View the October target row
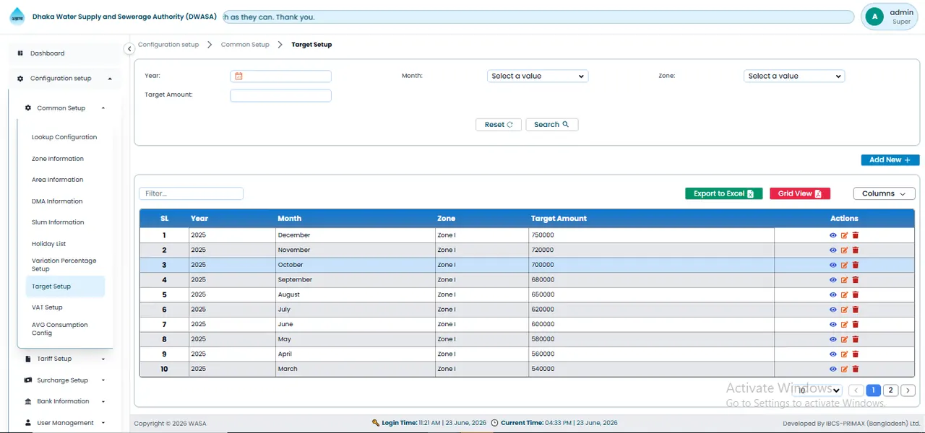 tap(832, 265)
